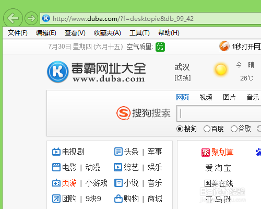Open the 收藏夹(A) menu

(x=108, y=33)
